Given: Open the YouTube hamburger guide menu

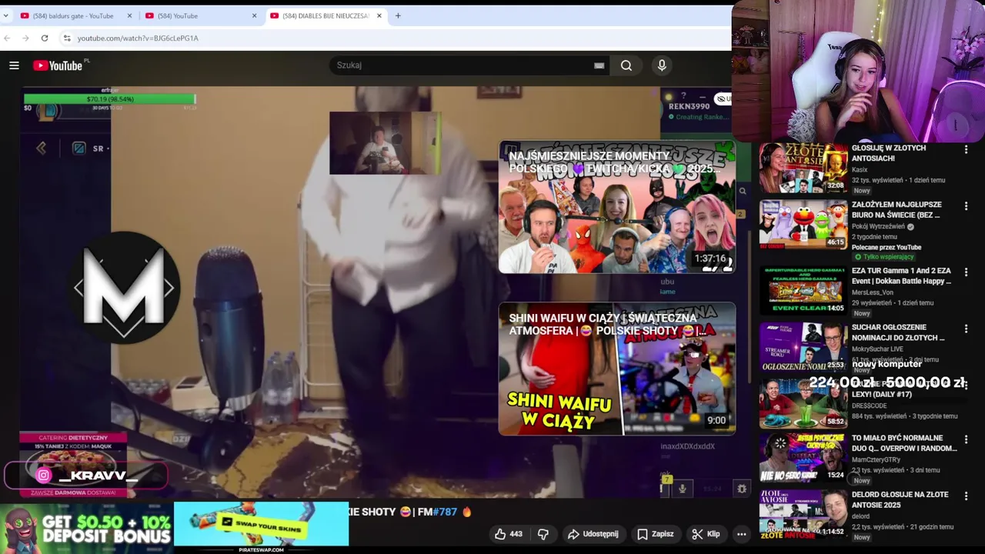Looking at the screenshot, I should coord(14,65).
